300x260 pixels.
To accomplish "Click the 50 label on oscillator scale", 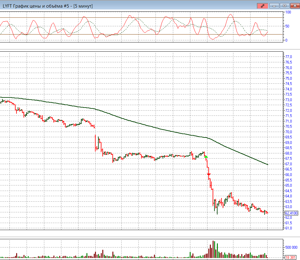I will tap(287, 26).
